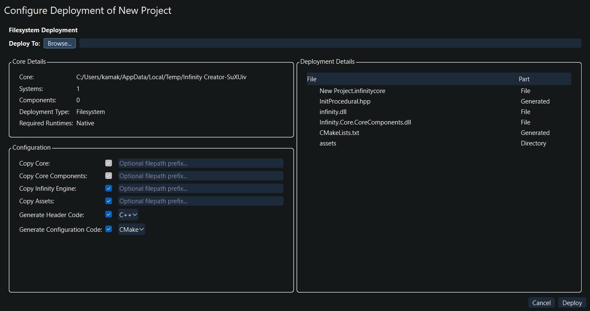The image size is (590, 311).
Task: Toggle Generate Header Code off
Action: pos(109,214)
